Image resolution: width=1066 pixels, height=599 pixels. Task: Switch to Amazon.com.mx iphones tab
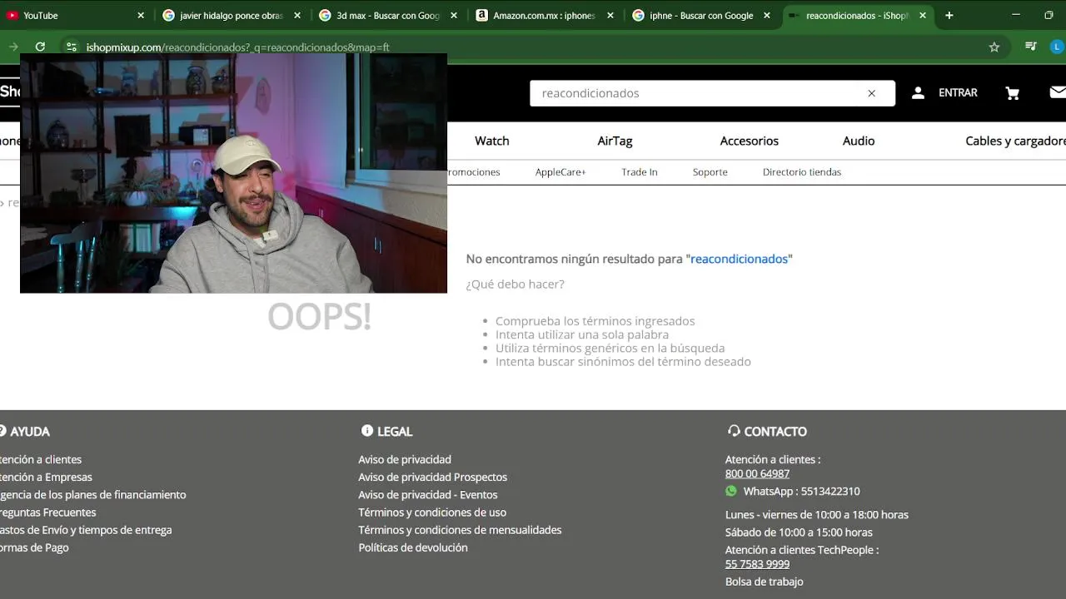point(545,15)
